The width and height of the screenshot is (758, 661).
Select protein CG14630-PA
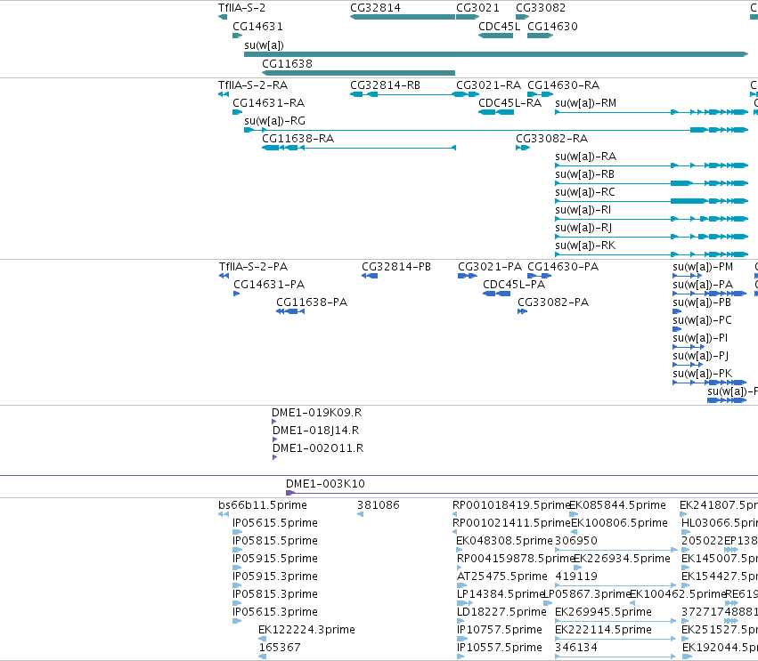point(563,267)
